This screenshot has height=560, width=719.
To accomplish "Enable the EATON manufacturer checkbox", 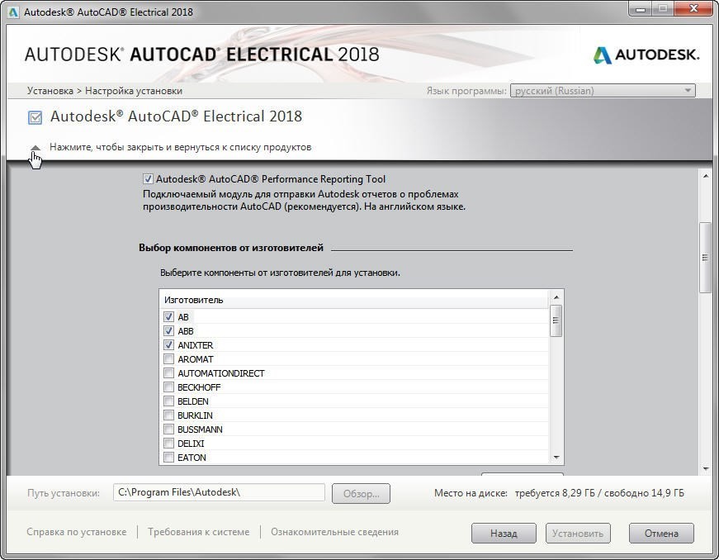I will pos(168,458).
